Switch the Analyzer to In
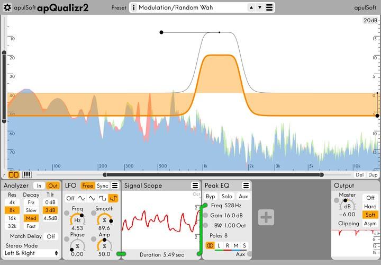381x265 pixels. coord(39,186)
